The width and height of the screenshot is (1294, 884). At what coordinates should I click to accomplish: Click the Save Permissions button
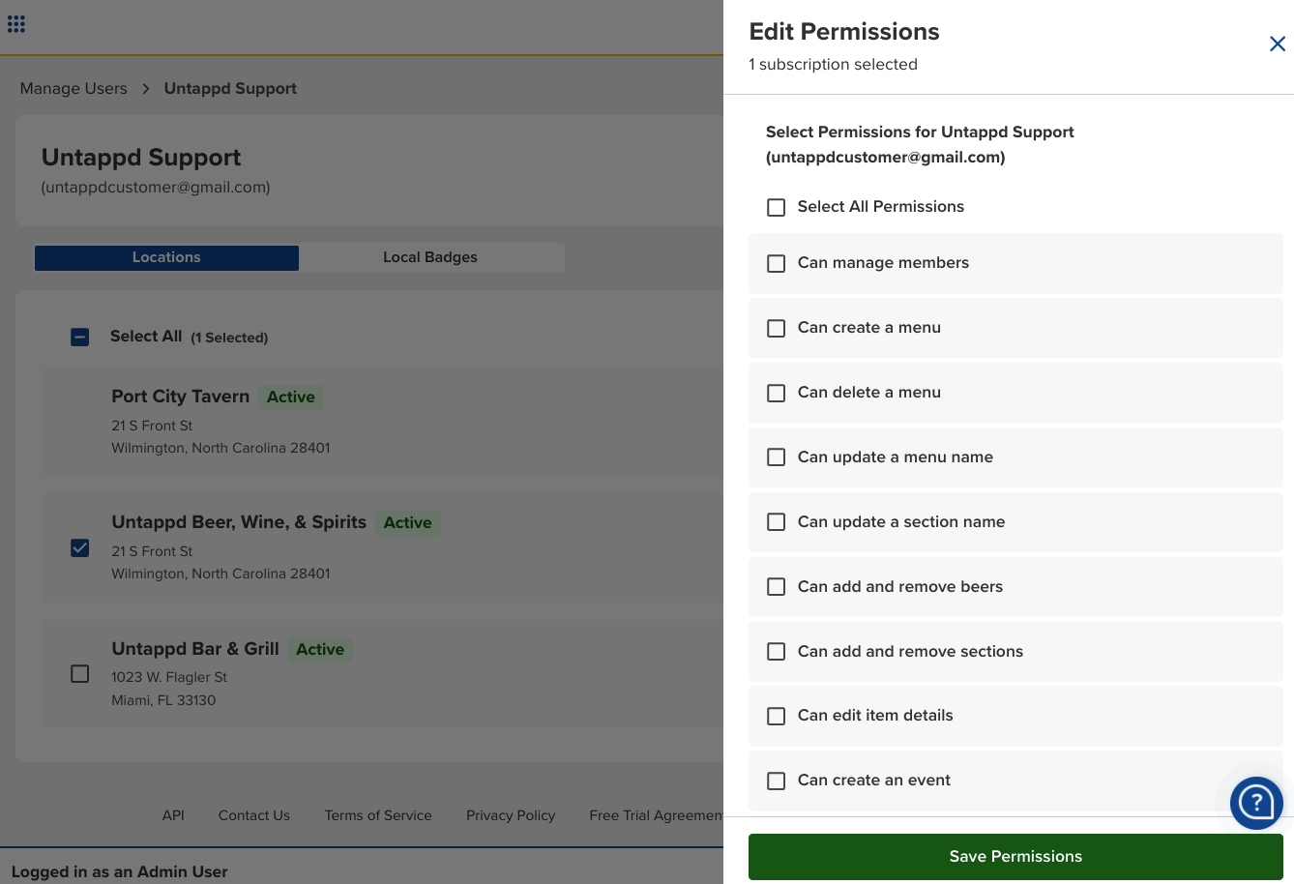click(x=1015, y=857)
